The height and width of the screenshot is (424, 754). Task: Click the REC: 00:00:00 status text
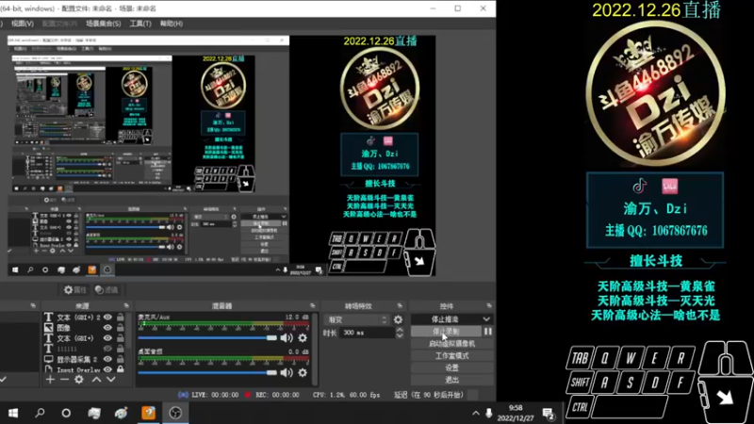pyautogui.click(x=277, y=395)
